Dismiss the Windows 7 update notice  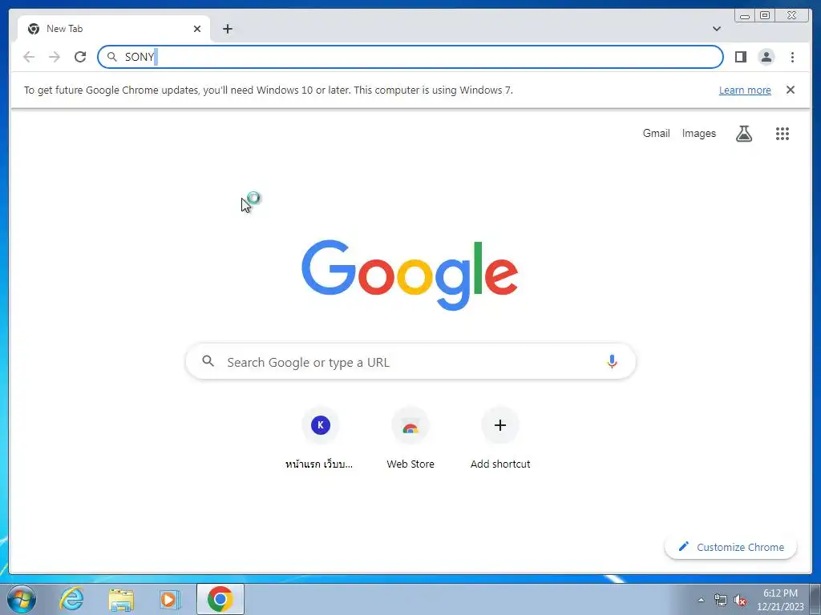pos(791,90)
